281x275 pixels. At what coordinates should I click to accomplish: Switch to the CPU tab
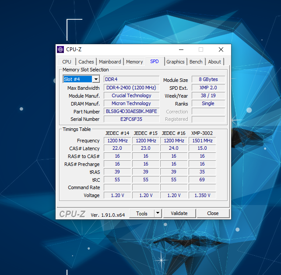click(67, 62)
